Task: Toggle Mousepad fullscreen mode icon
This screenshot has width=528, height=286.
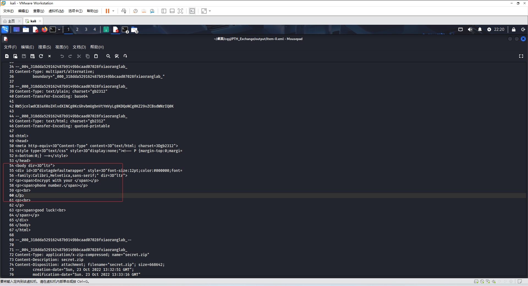Action: [521, 56]
